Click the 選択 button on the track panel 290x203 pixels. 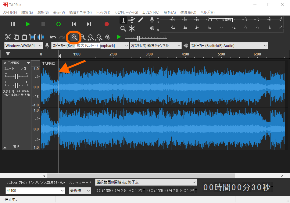[16, 147]
